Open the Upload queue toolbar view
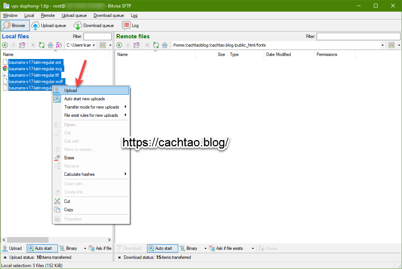 (x=49, y=26)
